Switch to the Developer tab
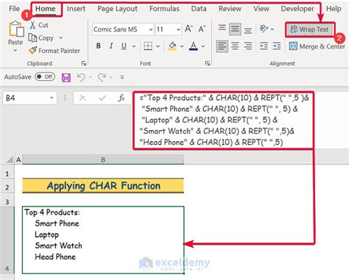Image resolution: width=349 pixels, height=280 pixels. pos(297,9)
